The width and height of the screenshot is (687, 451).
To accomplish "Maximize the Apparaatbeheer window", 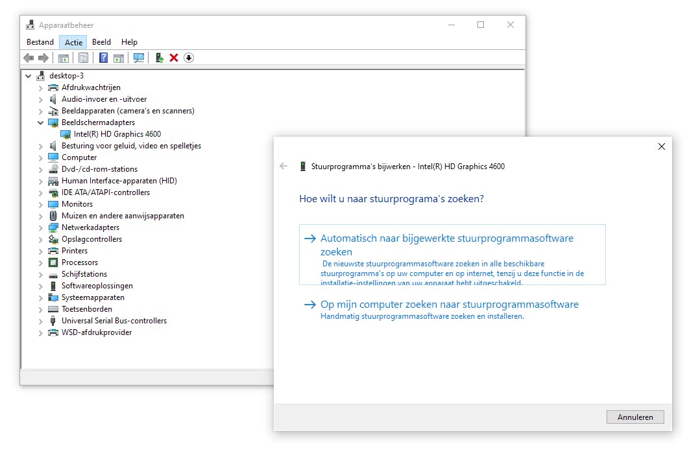I will click(x=481, y=25).
